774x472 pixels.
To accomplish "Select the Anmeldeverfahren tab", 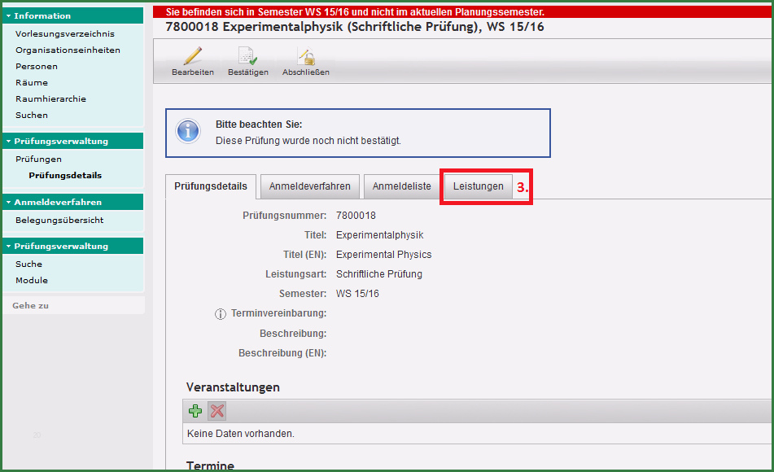I will (309, 186).
